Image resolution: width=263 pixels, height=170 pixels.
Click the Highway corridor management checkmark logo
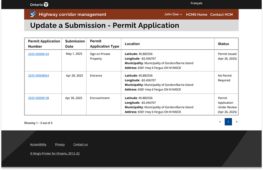pos(33,14)
